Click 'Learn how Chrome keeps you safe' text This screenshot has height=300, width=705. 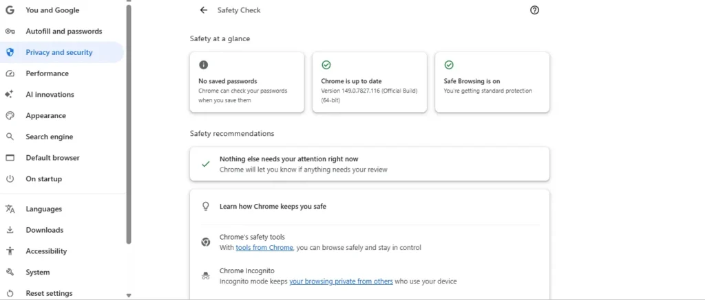[273, 207]
